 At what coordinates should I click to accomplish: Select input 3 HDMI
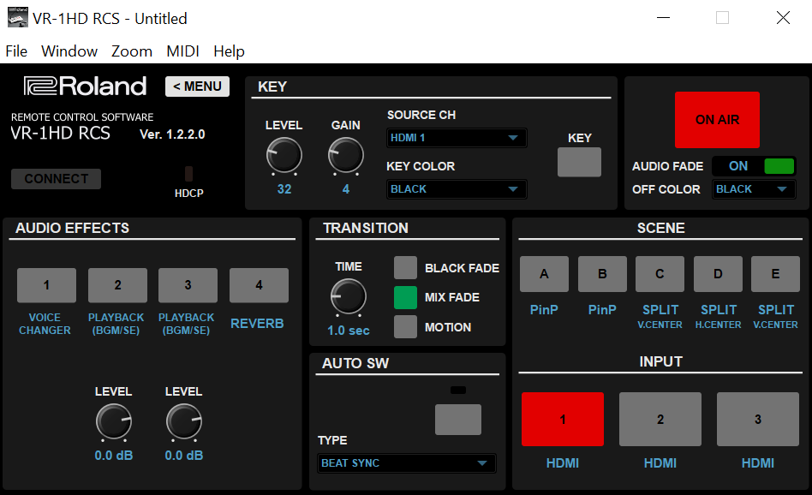click(758, 419)
